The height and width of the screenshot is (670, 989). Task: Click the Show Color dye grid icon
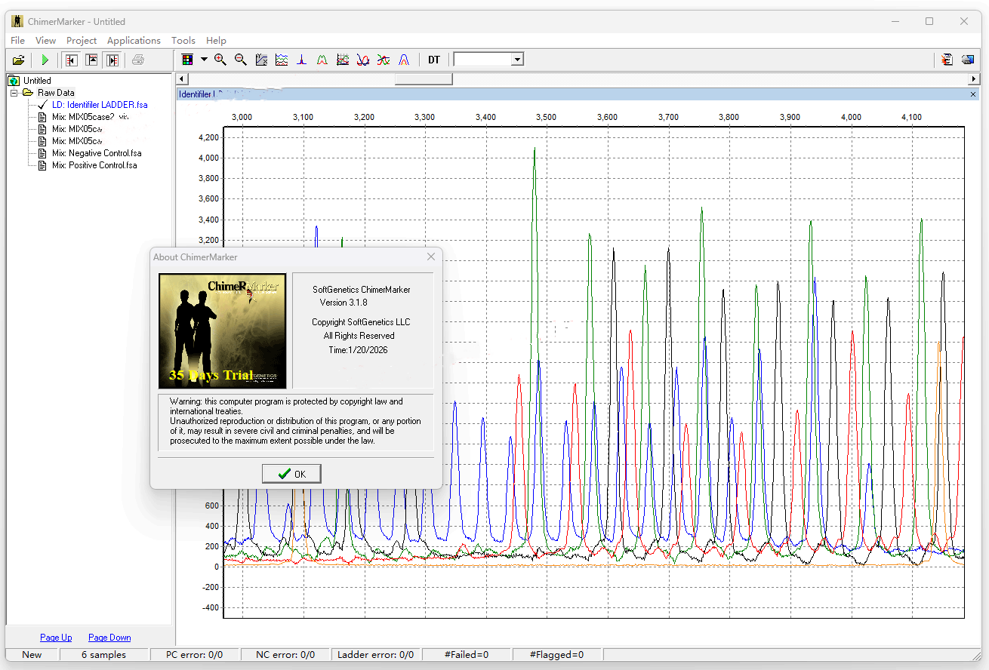187,60
